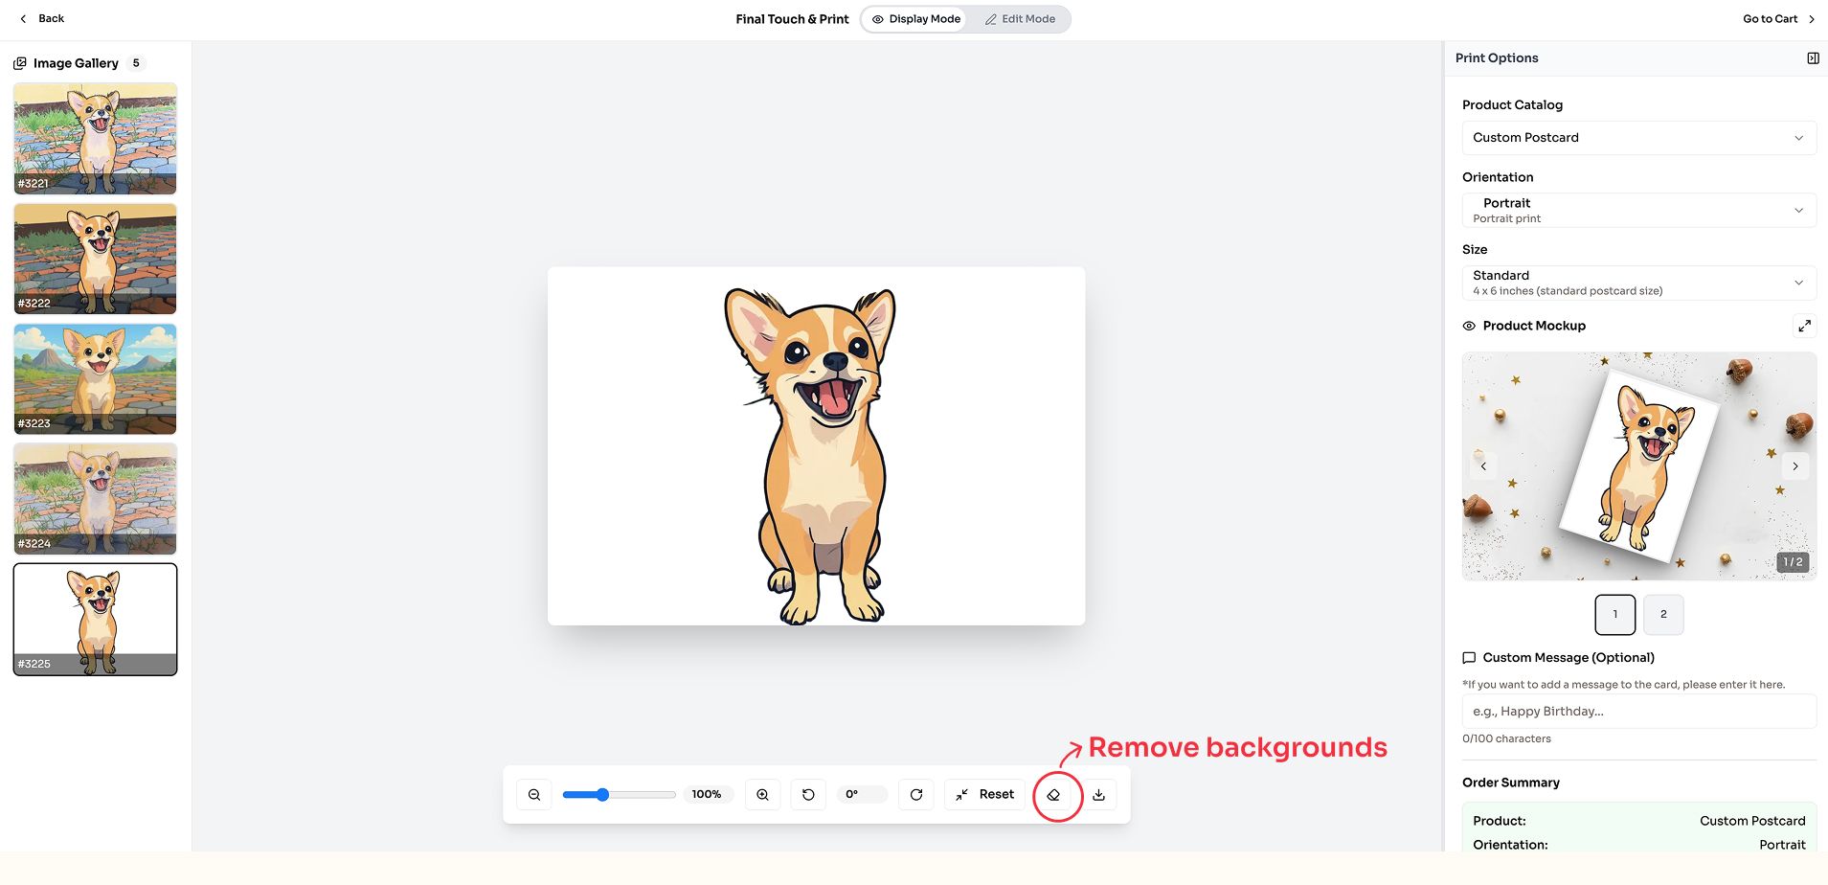Viewport: 1828px width, 885px height.
Task: Click the zoom out magnifier icon
Action: click(x=534, y=795)
